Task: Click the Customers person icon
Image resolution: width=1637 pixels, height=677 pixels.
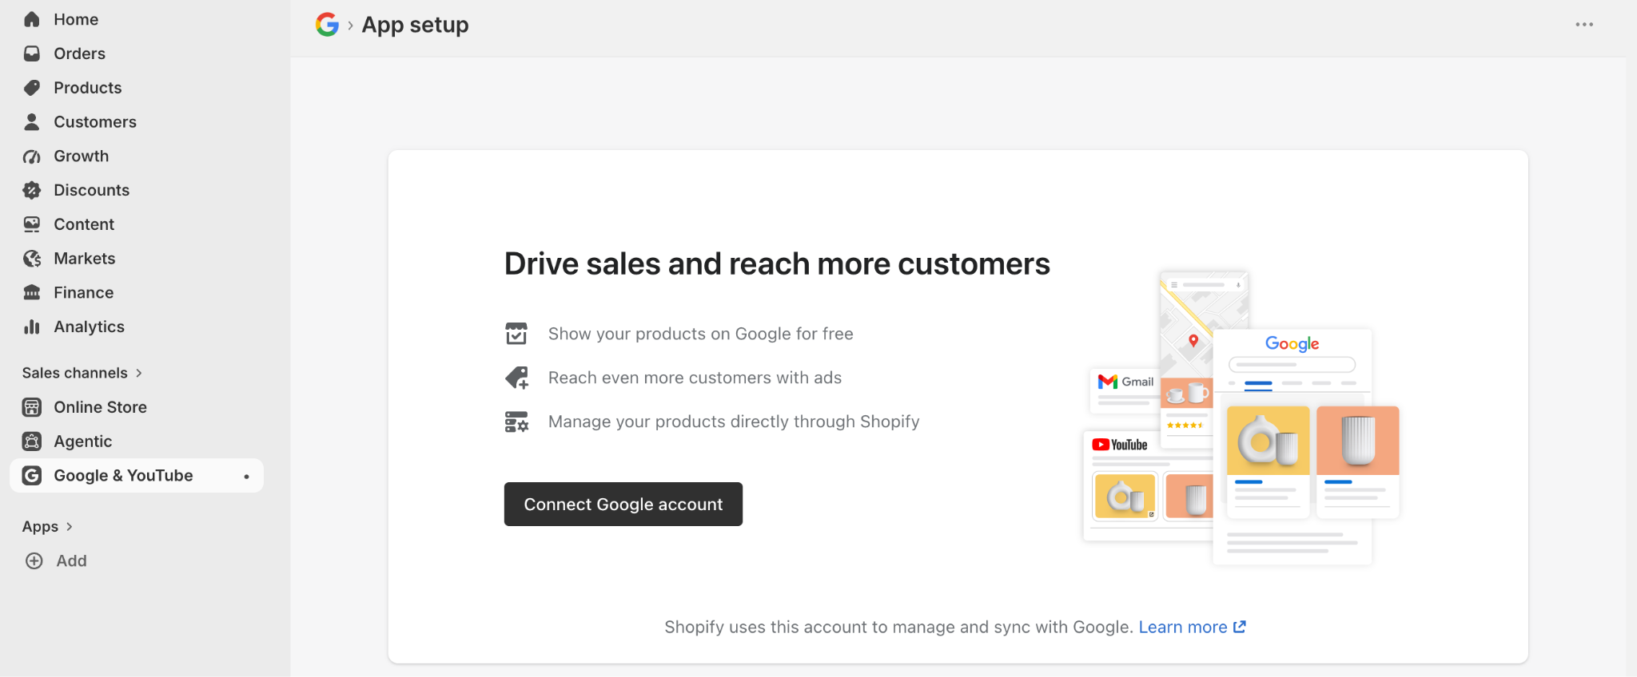Action: point(32,121)
